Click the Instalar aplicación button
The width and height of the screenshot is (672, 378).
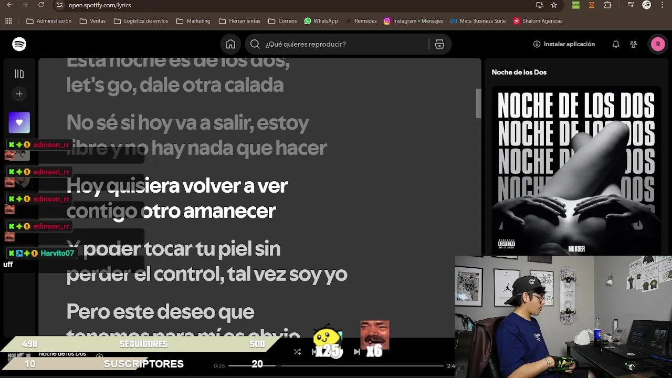[564, 44]
